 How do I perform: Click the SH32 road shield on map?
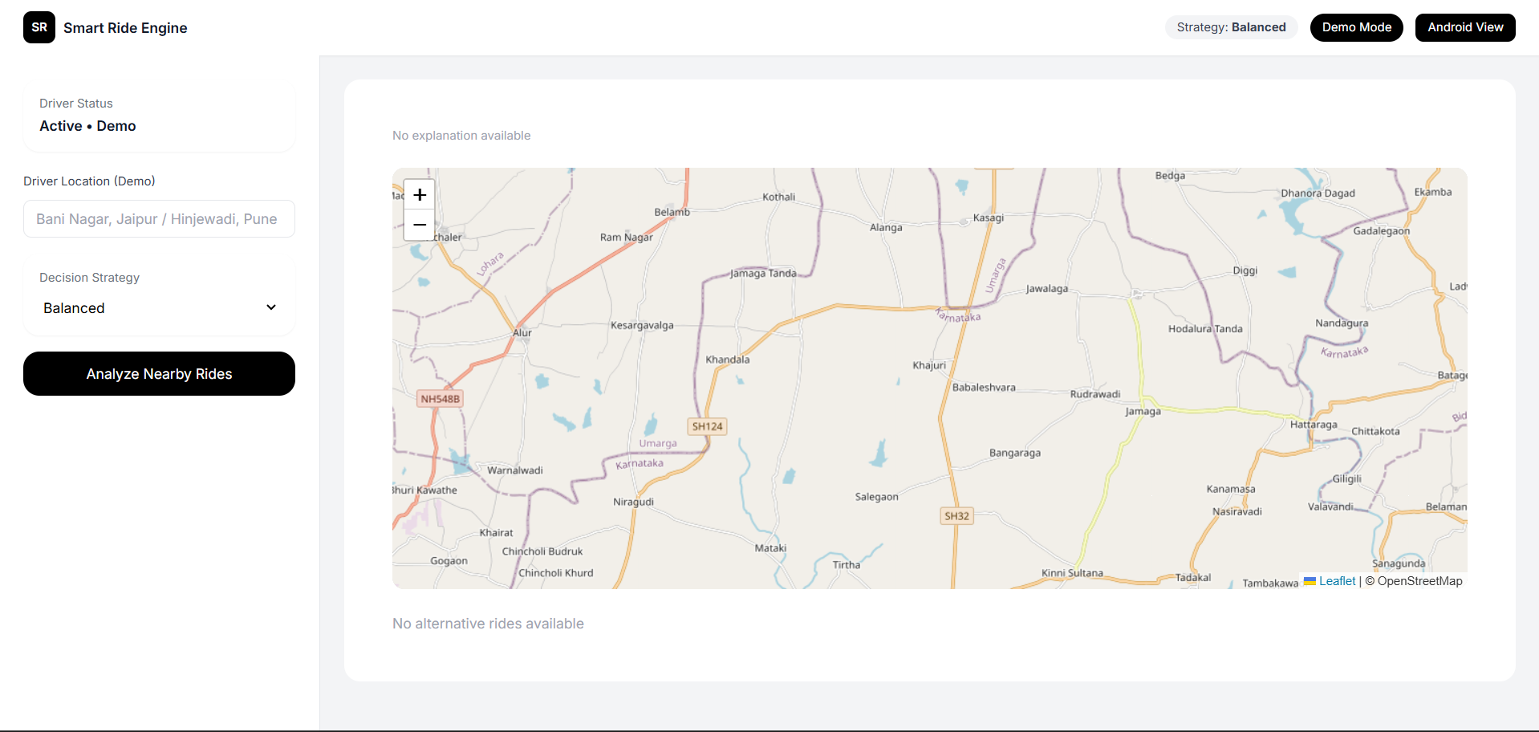click(x=956, y=516)
